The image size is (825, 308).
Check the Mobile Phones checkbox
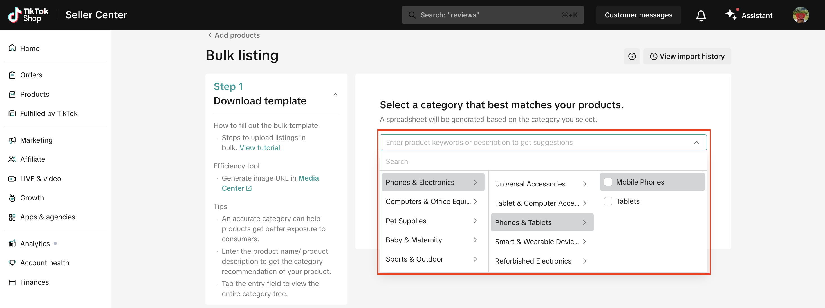coord(608,182)
